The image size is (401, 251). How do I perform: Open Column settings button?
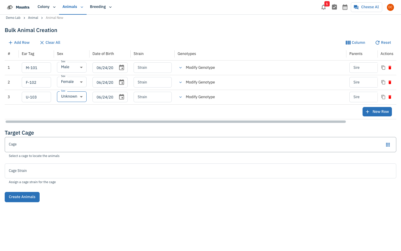point(355,43)
